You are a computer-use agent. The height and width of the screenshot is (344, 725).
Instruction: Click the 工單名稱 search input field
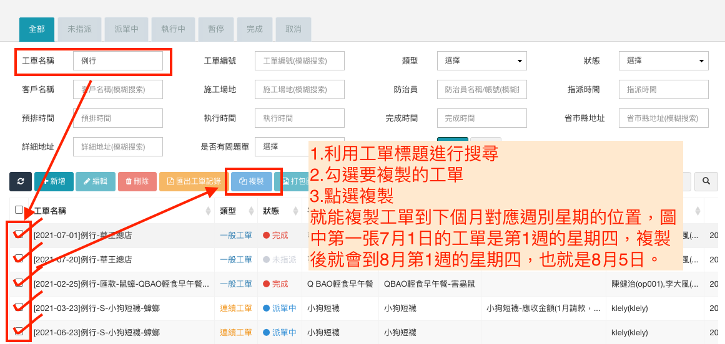[x=117, y=60]
